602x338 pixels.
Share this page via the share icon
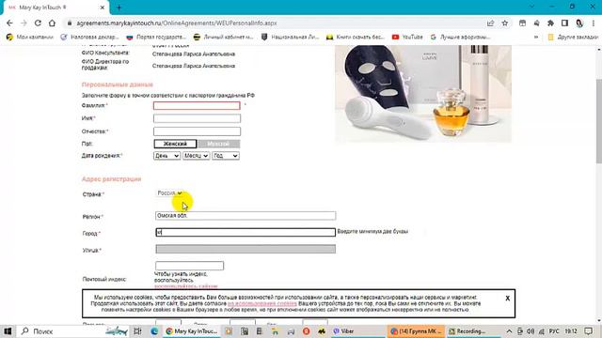pyautogui.click(x=490, y=23)
